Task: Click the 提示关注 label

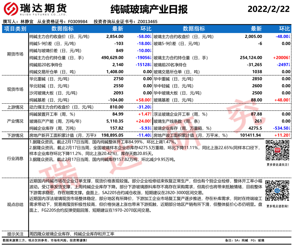Action: (x=15, y=234)
